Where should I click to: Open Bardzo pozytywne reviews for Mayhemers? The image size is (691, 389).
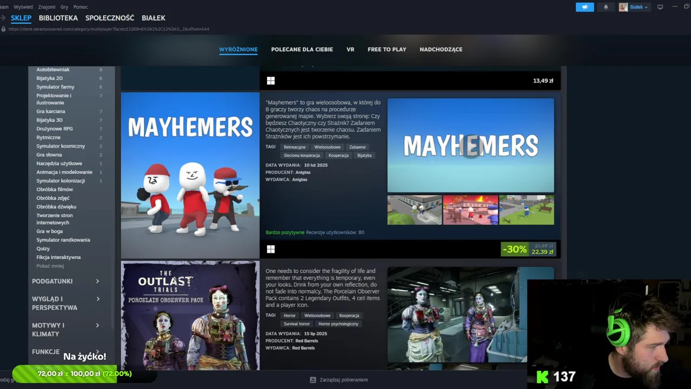coord(285,232)
